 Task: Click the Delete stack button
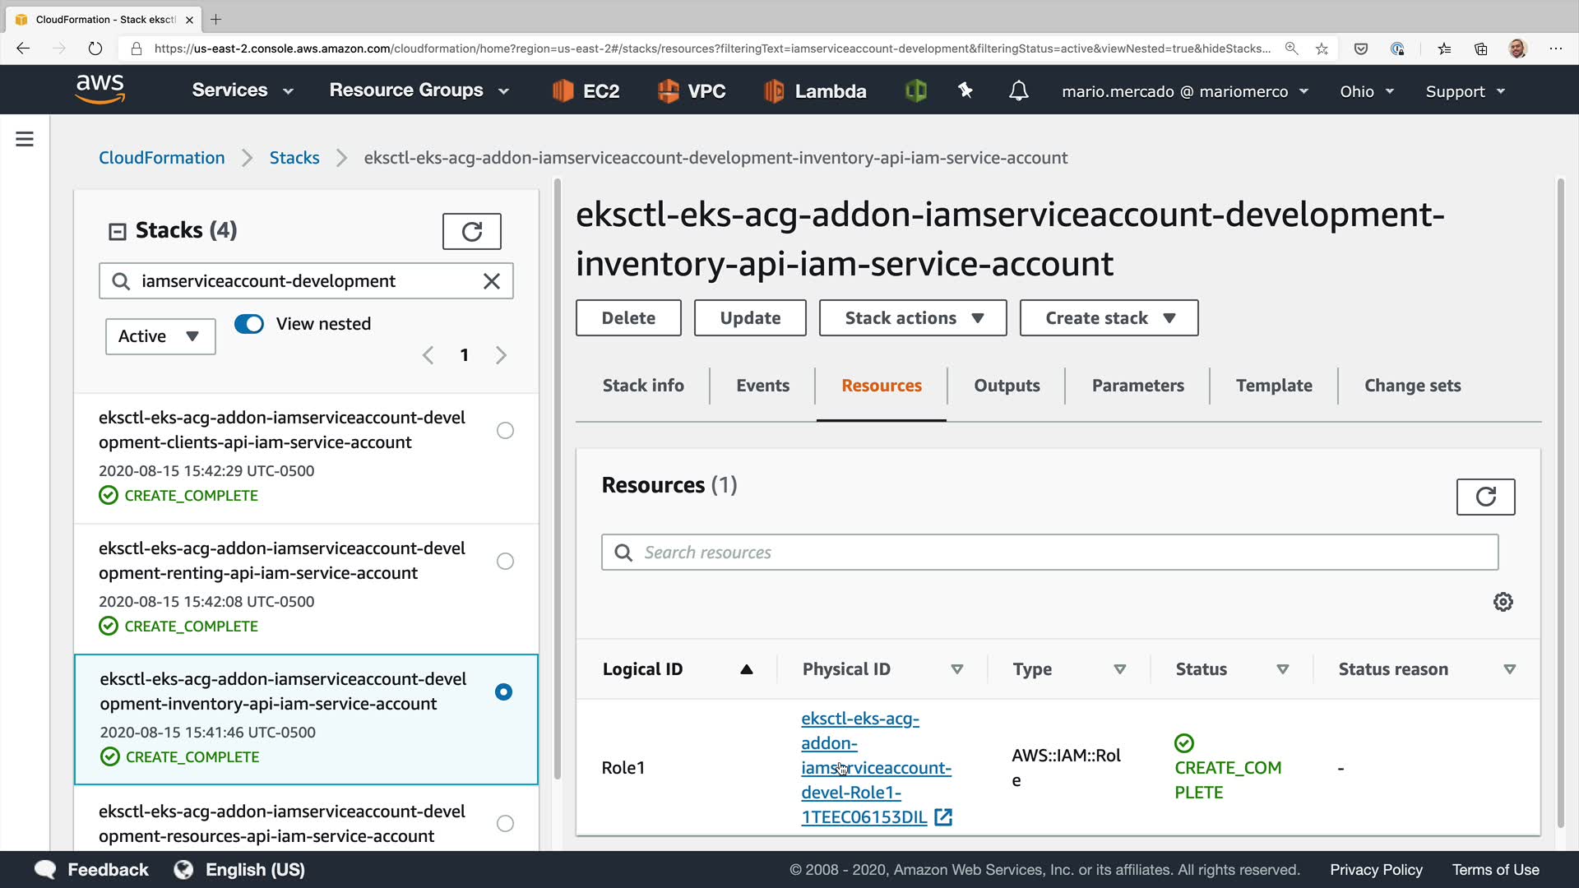point(628,318)
